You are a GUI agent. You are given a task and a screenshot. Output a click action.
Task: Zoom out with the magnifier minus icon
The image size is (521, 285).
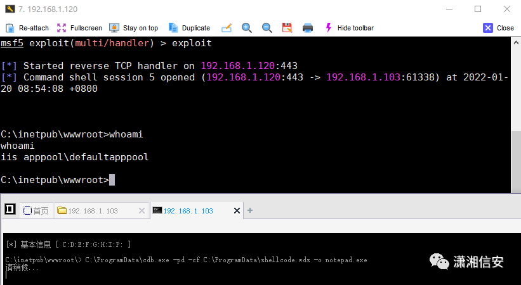pyautogui.click(x=267, y=28)
